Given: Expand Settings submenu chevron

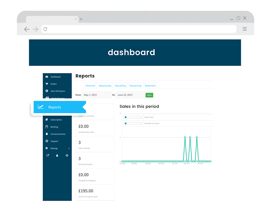Looking at the screenshot, I should pos(69,149).
